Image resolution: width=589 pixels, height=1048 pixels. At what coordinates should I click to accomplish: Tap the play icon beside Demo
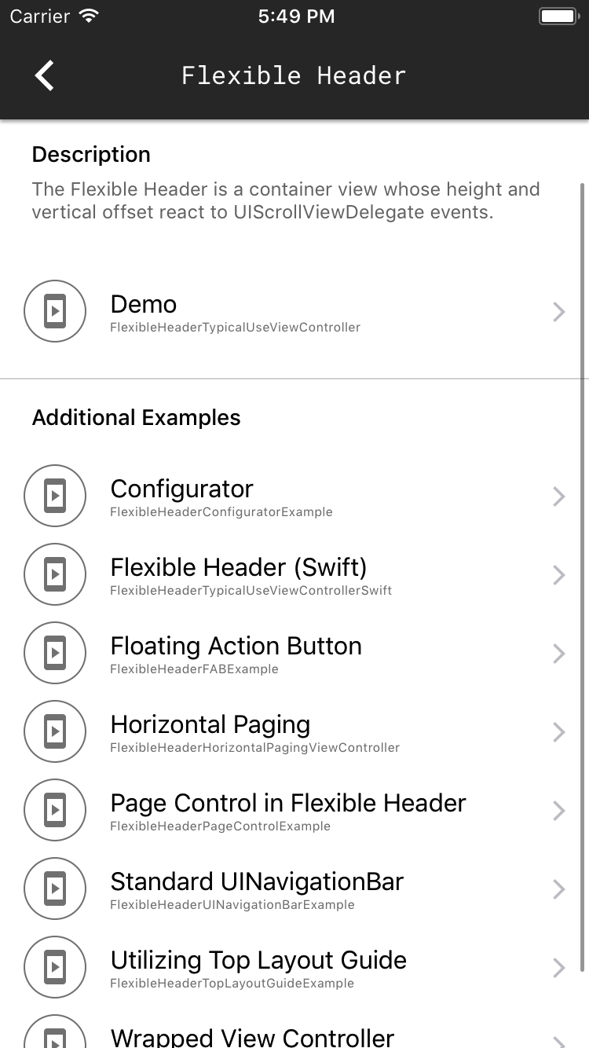click(55, 311)
